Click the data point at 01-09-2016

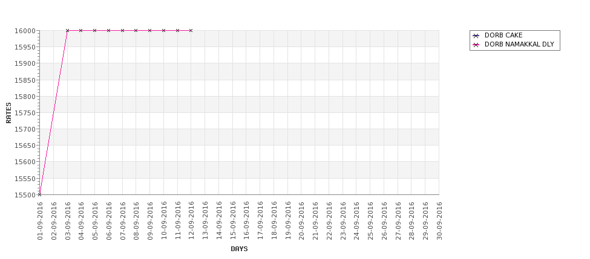[39, 194]
